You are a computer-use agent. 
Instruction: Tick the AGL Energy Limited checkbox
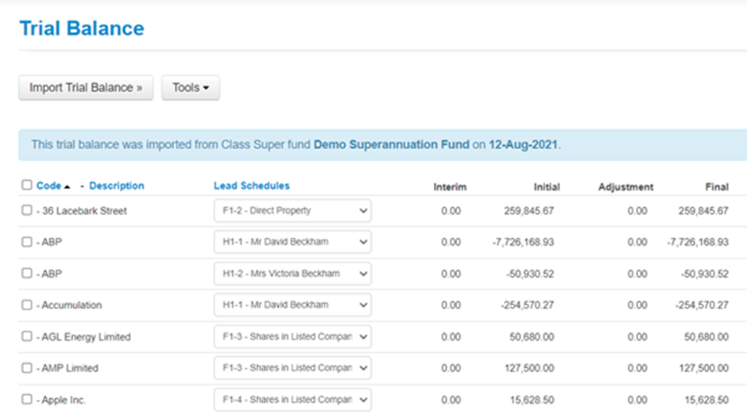pyautogui.click(x=27, y=337)
